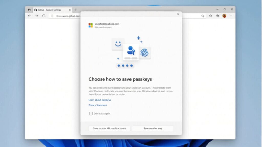
Task: Click the browser profile avatar
Action: point(224,16)
